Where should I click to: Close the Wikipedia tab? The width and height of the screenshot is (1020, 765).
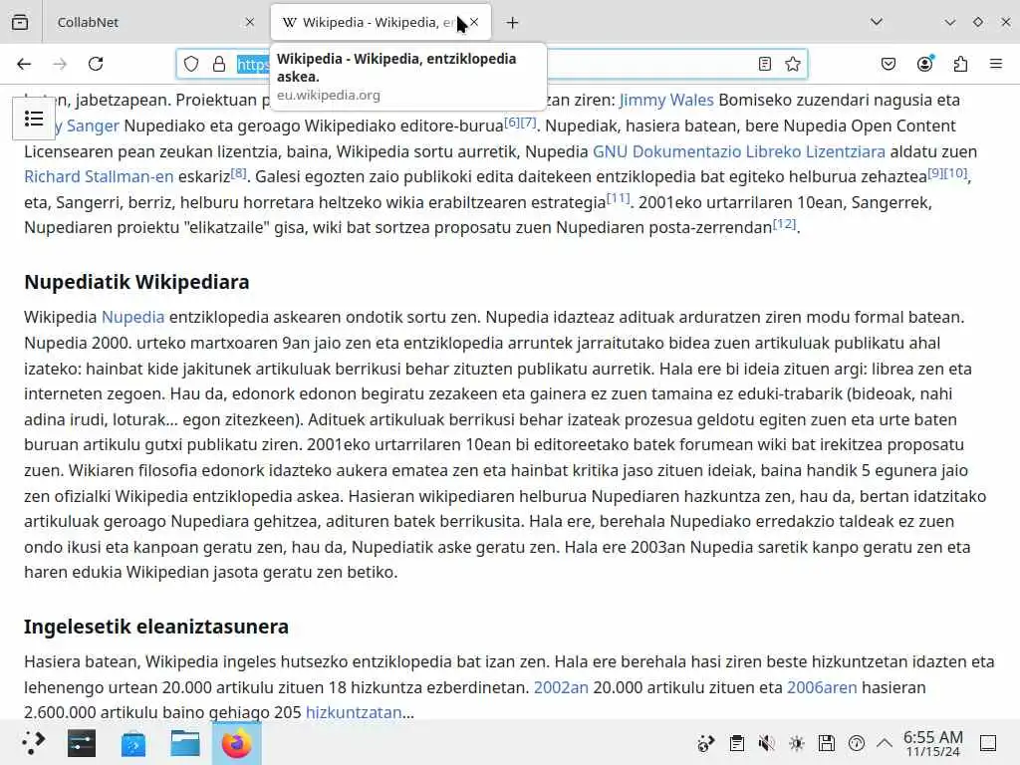[474, 22]
